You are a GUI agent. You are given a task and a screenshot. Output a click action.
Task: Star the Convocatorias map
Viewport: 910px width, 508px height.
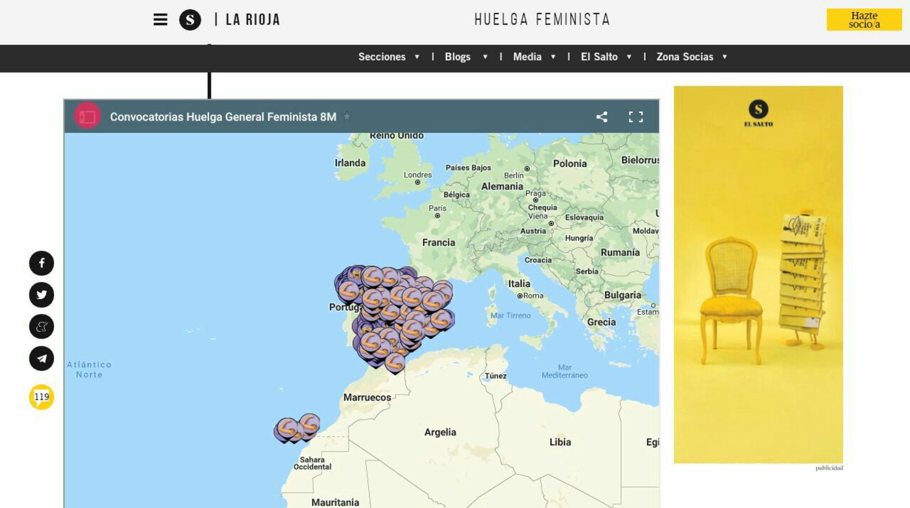tap(347, 116)
